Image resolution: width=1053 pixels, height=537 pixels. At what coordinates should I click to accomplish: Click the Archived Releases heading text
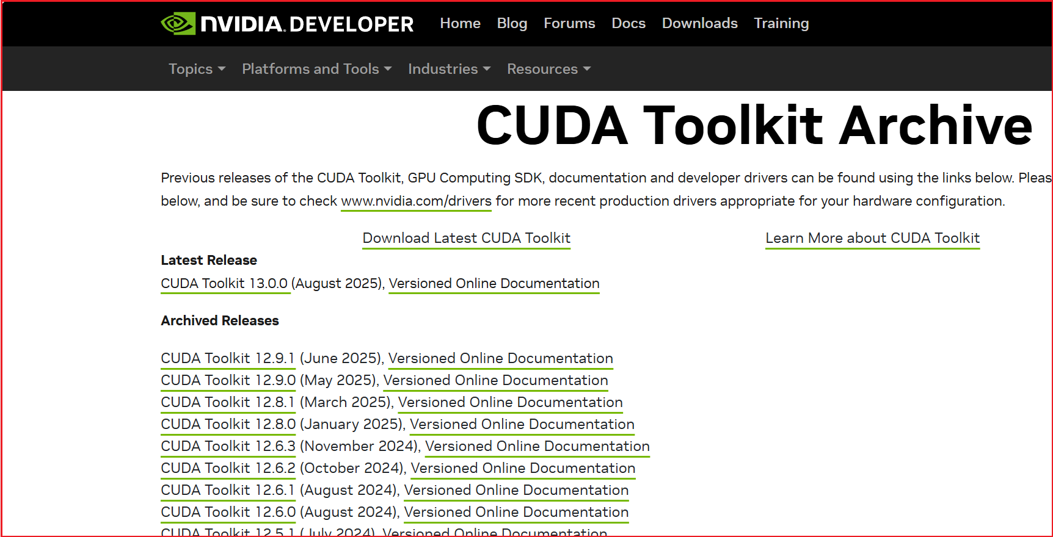(x=220, y=321)
